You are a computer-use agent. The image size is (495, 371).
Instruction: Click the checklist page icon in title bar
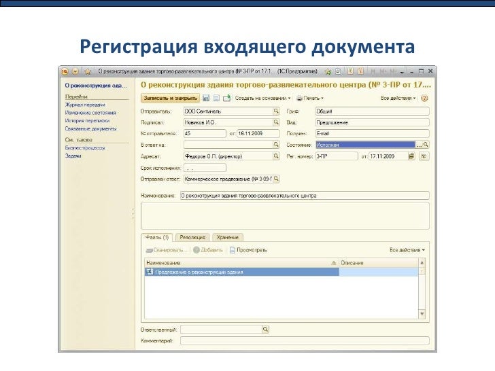point(338,71)
